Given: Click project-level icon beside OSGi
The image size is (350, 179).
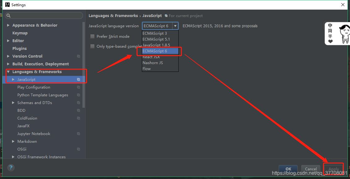Looking at the screenshot, I should [78, 149].
